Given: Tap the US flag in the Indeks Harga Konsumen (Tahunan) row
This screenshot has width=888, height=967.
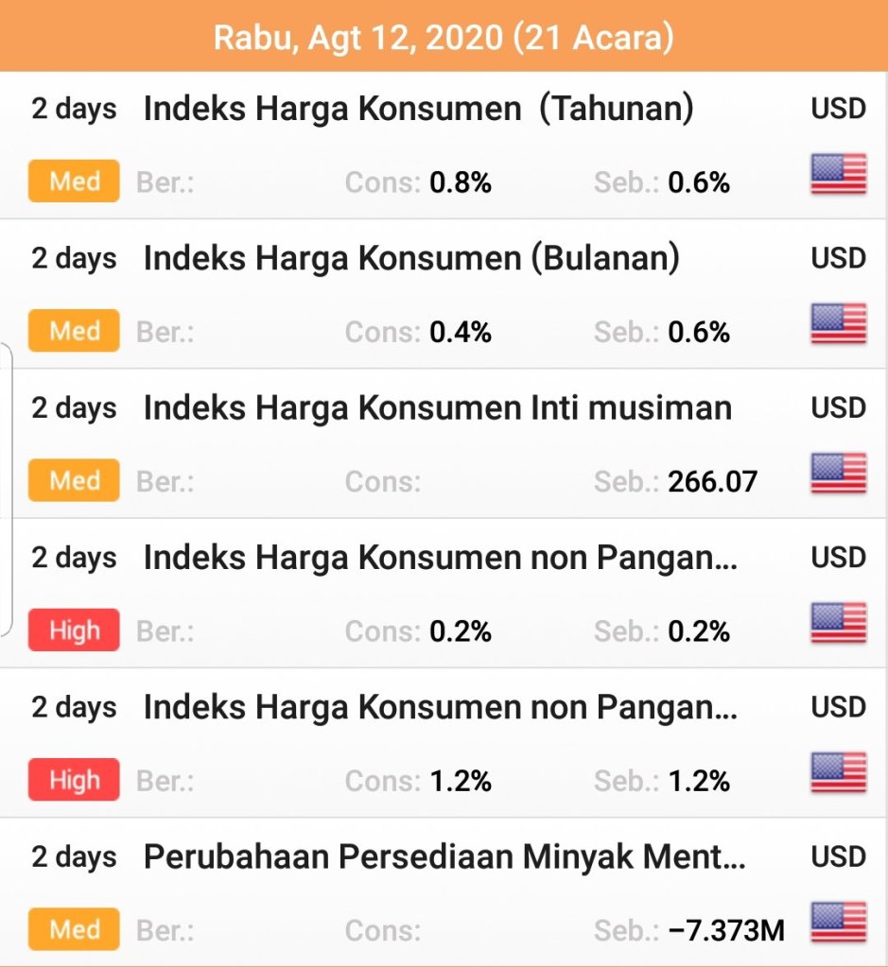Looking at the screenshot, I should click(838, 175).
